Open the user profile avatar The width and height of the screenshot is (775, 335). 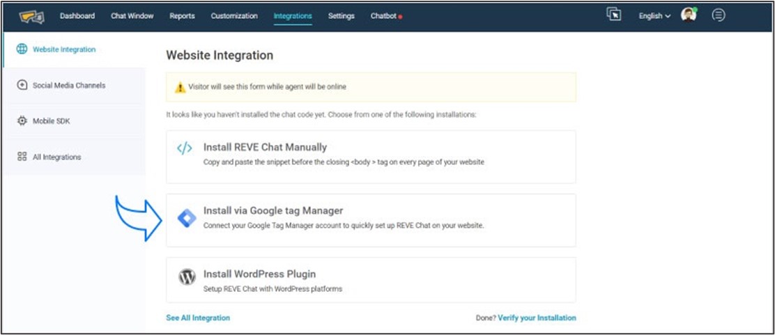click(x=689, y=15)
